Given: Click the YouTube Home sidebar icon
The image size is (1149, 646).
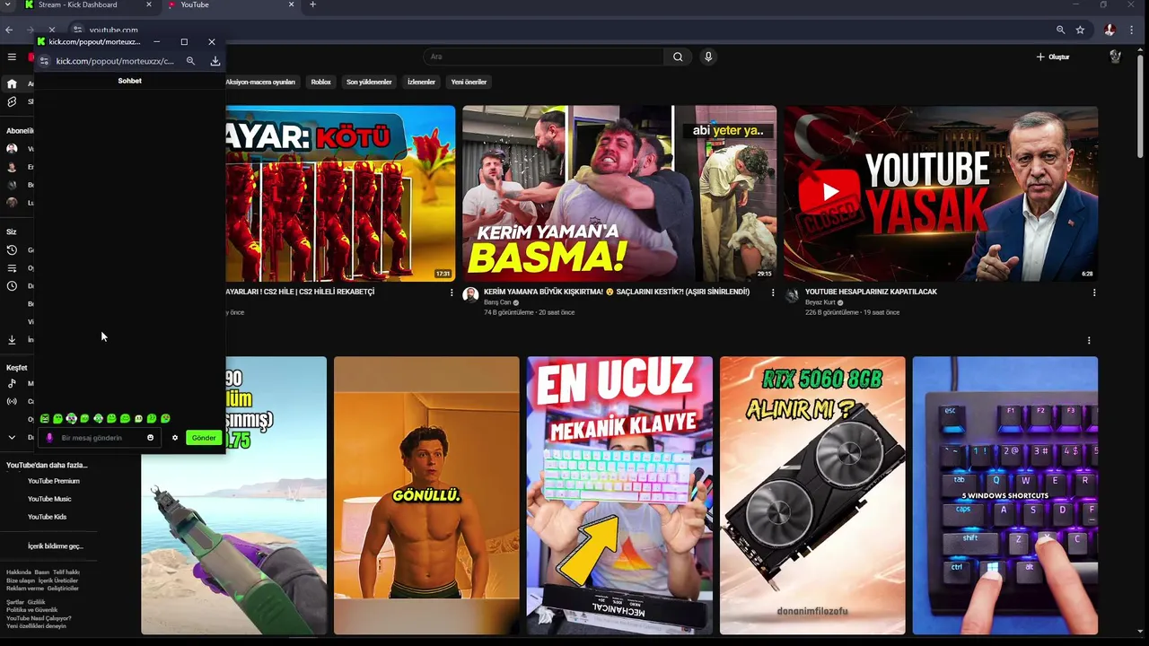Looking at the screenshot, I should [x=12, y=83].
